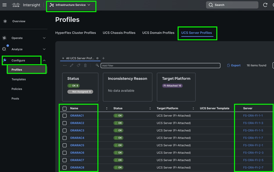274x172 pixels.
Task: Toggle the select-all checkbox in table header
Action: pos(64,109)
